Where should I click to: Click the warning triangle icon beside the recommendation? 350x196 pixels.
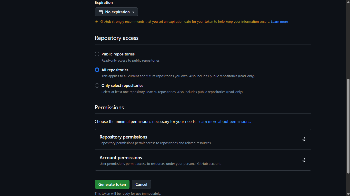click(x=97, y=22)
